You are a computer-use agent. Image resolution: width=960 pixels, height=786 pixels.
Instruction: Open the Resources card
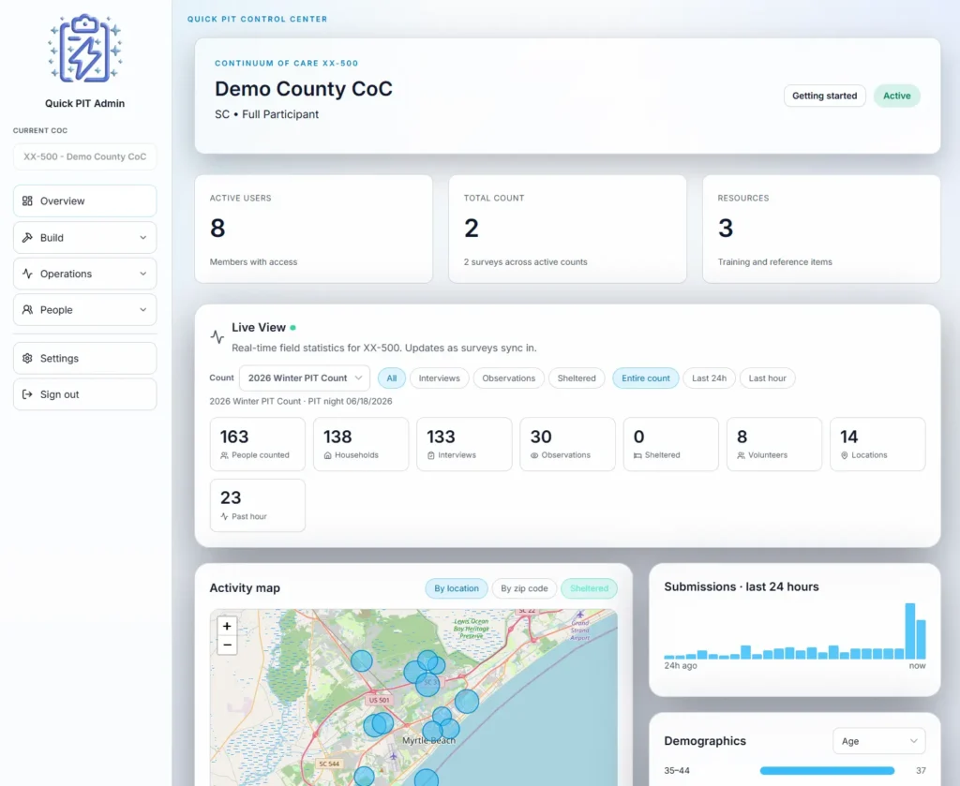(x=821, y=229)
